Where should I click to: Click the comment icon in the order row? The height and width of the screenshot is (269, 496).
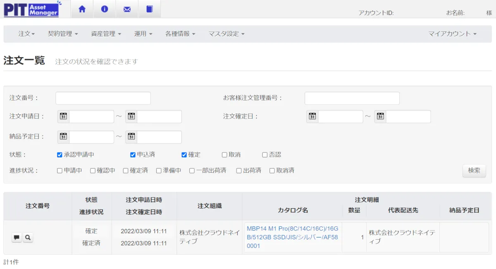(x=17, y=238)
